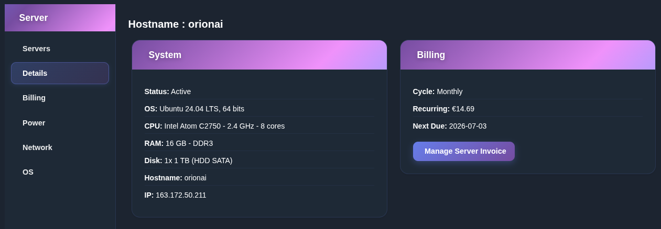This screenshot has width=661, height=229.
Task: Select the OS Ubuntu 24.04 LTS row
Action: (x=259, y=109)
